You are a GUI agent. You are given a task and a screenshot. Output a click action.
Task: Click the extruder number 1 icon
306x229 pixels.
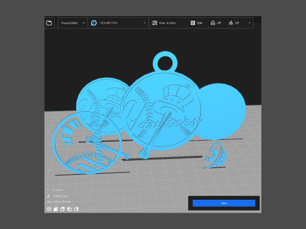[94, 23]
